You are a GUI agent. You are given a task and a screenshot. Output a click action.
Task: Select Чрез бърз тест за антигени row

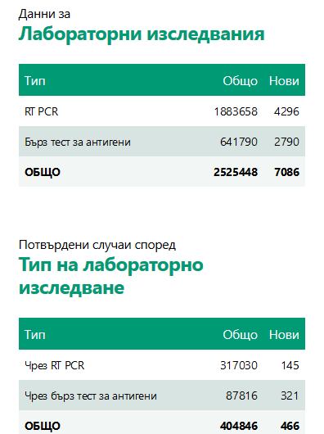162,396
